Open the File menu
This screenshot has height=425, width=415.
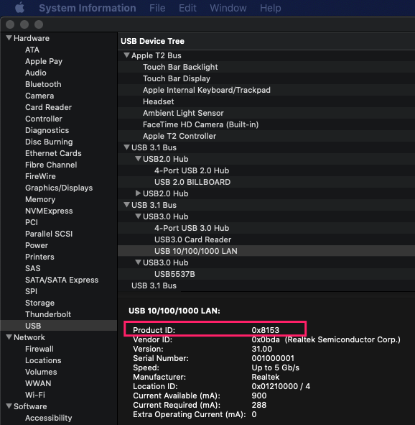tap(157, 8)
